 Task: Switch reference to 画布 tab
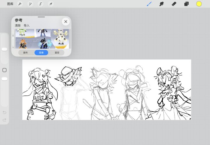click(x=25, y=52)
